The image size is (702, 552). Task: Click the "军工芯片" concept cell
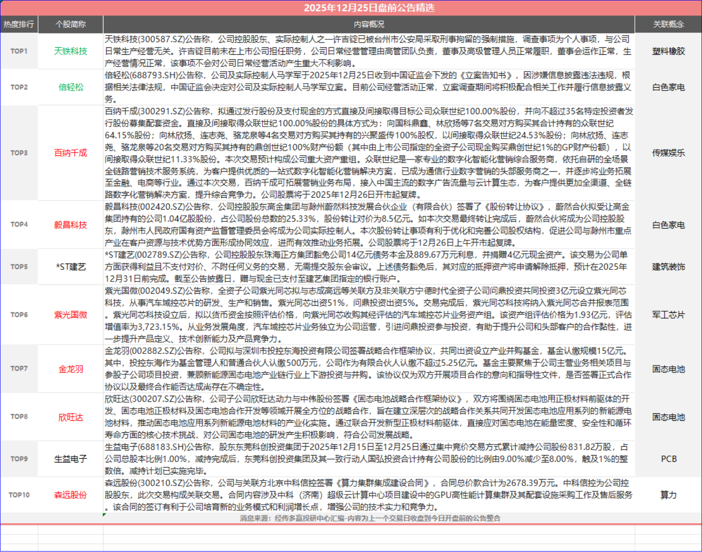[x=668, y=315]
